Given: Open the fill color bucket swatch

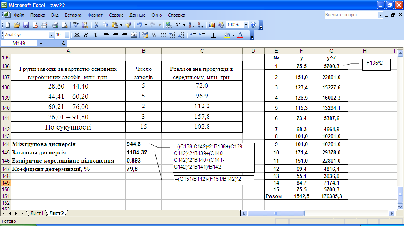Looking at the screenshot, I should [x=227, y=35].
